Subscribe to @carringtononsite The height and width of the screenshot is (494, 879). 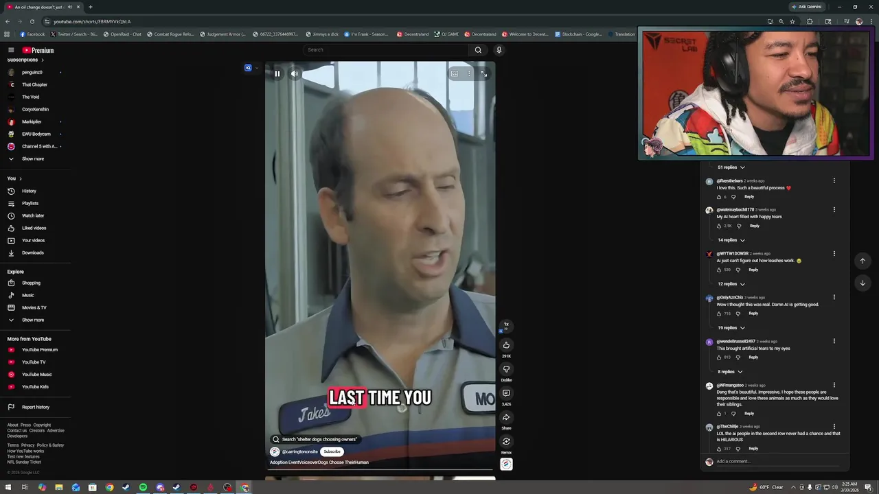pyautogui.click(x=332, y=451)
